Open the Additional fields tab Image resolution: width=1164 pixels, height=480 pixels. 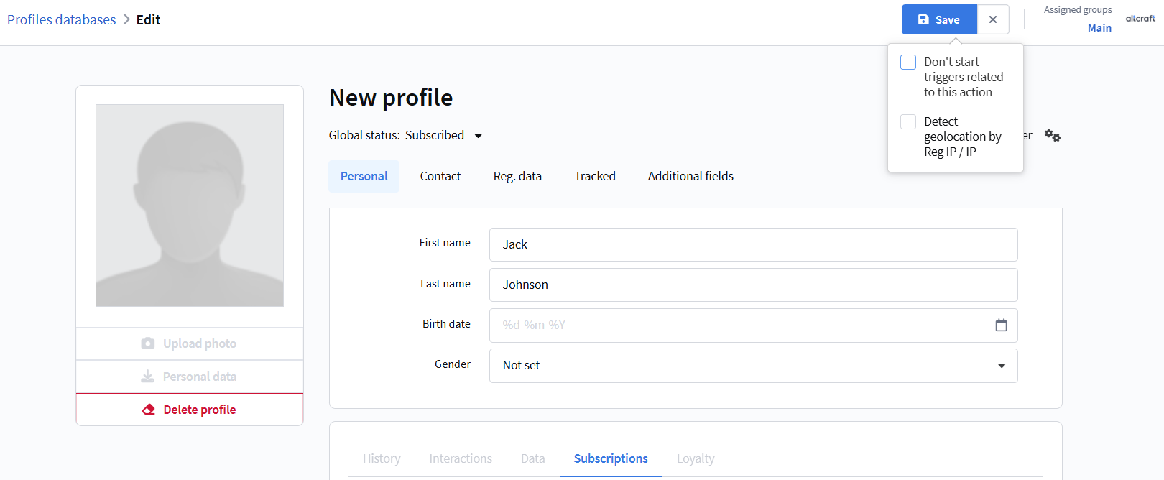(x=690, y=176)
